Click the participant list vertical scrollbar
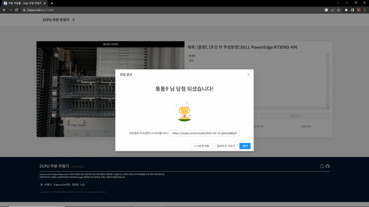This screenshot has width=369, height=207. click(327, 80)
